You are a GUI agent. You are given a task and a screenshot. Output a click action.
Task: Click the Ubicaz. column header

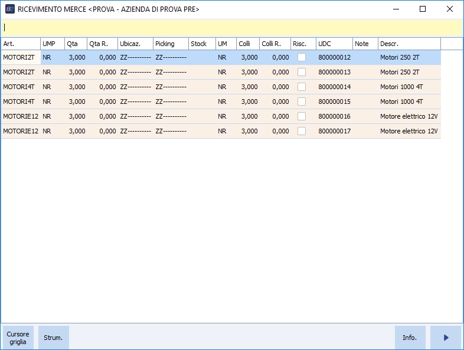(x=135, y=44)
